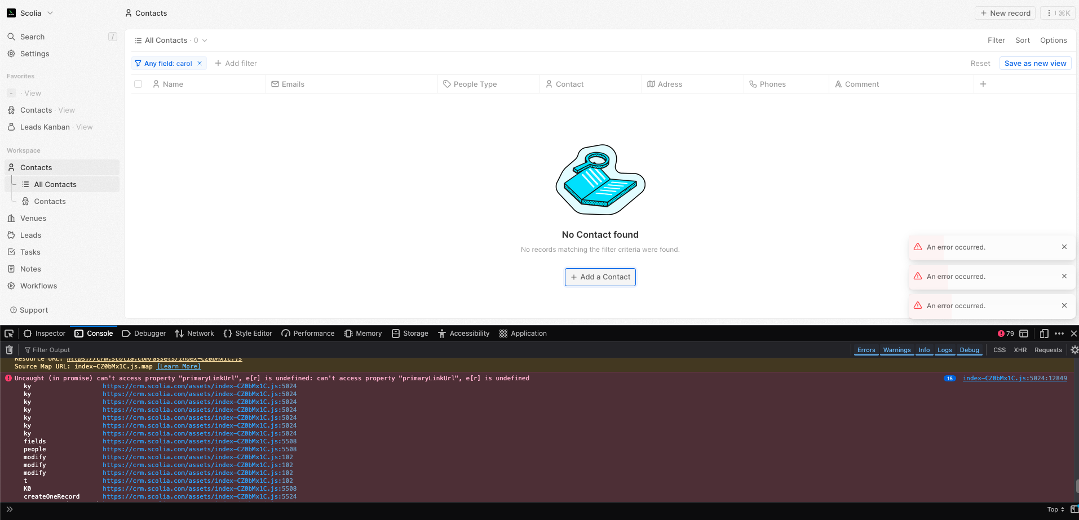1079x520 pixels.
Task: Reset the current filters
Action: click(980, 63)
